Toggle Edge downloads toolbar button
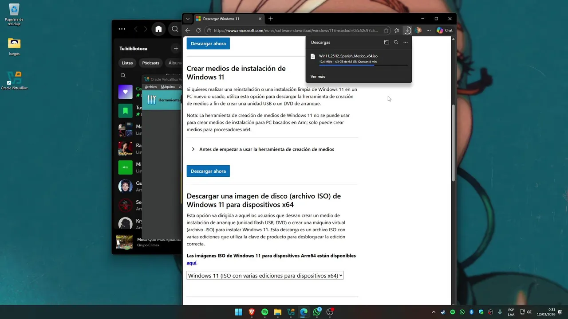 [407, 31]
